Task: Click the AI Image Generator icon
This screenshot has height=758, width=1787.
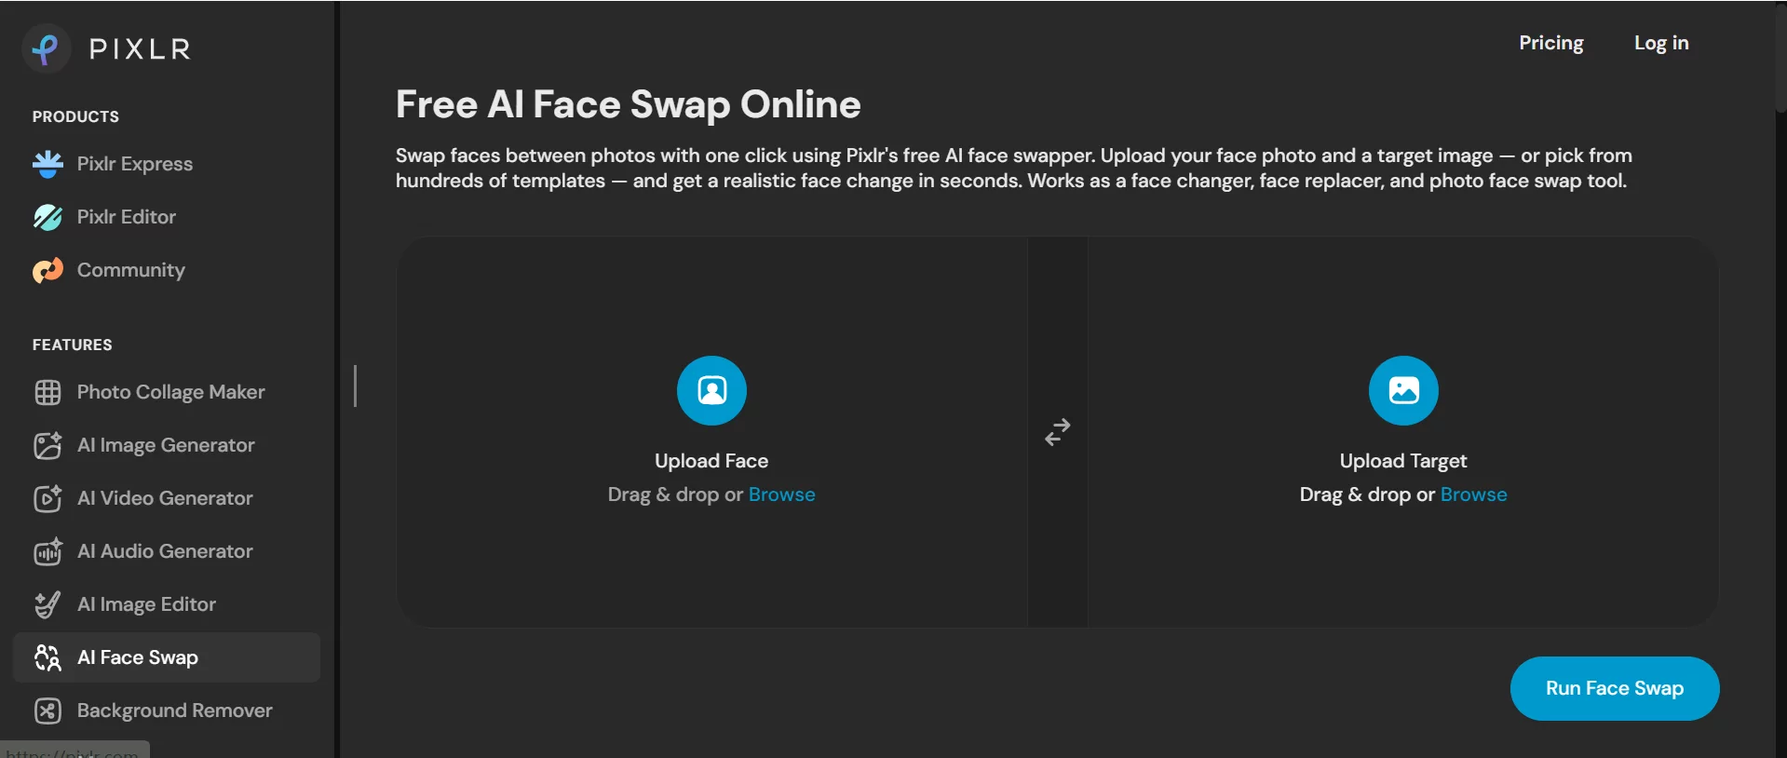Action: coord(47,445)
